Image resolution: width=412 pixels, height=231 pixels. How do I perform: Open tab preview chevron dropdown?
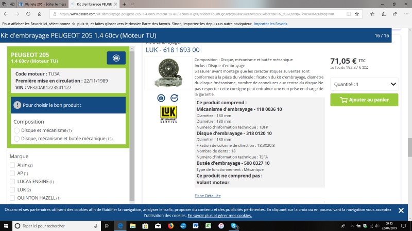point(132,4)
